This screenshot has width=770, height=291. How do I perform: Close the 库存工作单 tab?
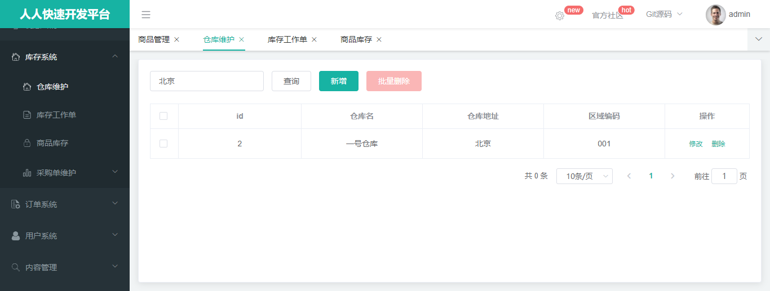coord(314,39)
